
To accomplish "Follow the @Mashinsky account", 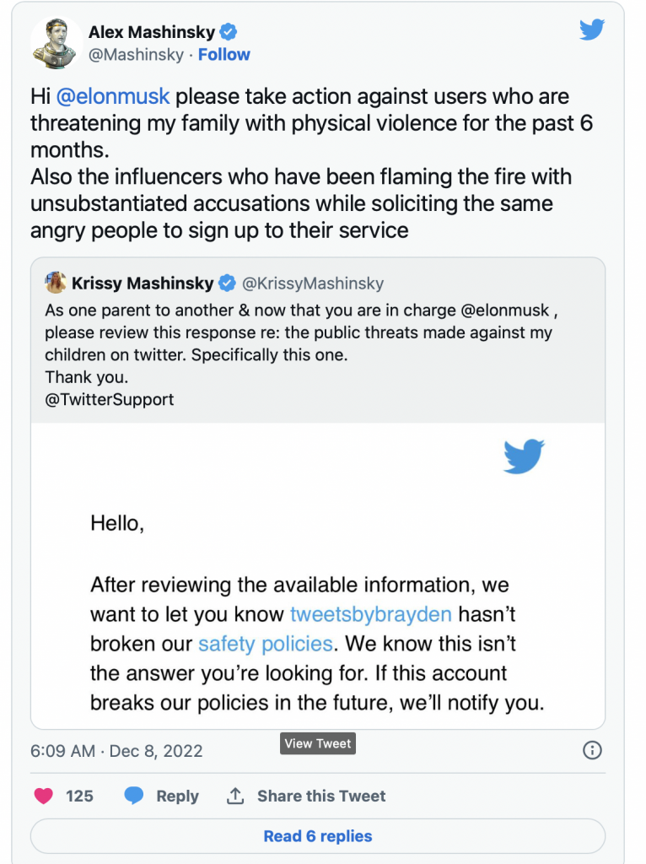I will coord(223,55).
